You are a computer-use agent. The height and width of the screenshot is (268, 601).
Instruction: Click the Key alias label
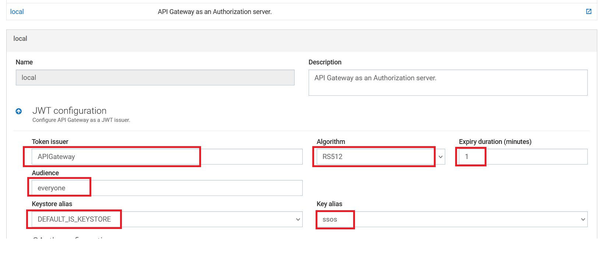(x=329, y=204)
